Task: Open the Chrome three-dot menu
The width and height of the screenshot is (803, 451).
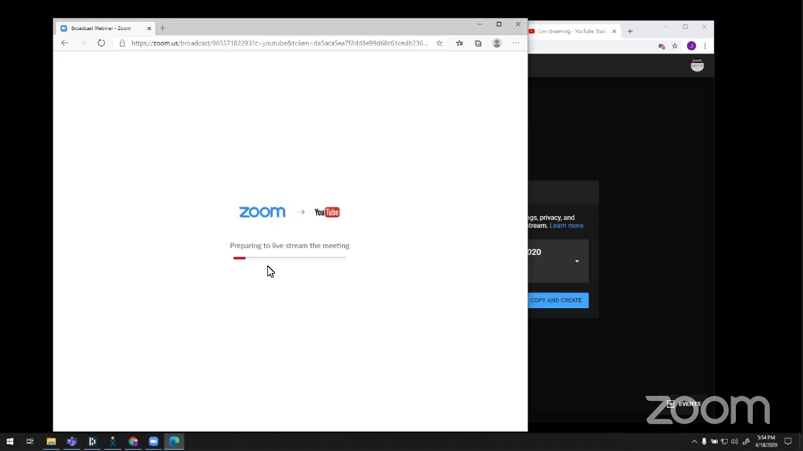Action: (705, 46)
